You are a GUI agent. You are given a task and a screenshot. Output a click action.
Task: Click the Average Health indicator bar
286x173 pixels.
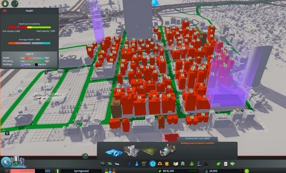coord(29,43)
